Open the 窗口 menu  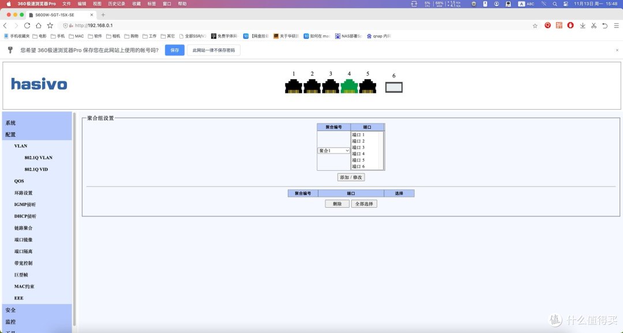pyautogui.click(x=167, y=3)
